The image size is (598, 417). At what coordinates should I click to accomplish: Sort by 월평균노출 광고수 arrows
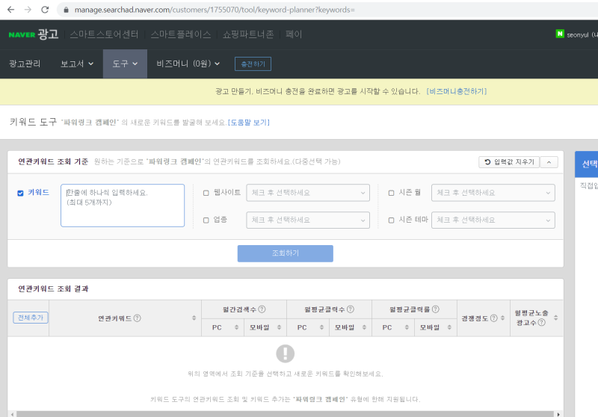click(x=555, y=318)
